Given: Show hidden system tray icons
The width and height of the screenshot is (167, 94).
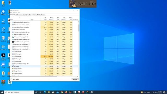Looking at the screenshot, I should (x=152, y=92).
